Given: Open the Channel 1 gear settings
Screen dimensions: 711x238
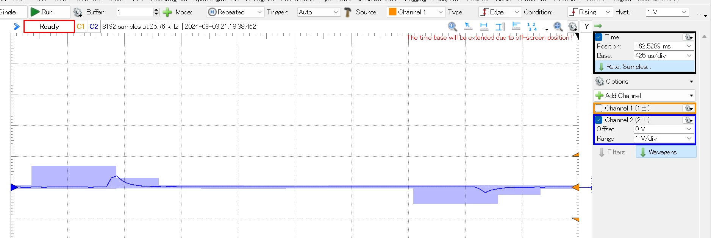Looking at the screenshot, I should (x=689, y=108).
